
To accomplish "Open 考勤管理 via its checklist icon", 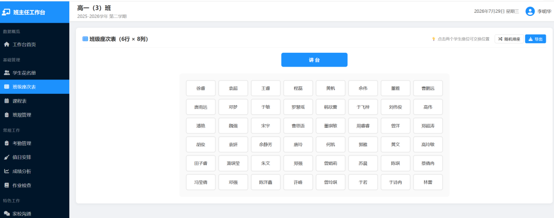I will click(x=6, y=143).
